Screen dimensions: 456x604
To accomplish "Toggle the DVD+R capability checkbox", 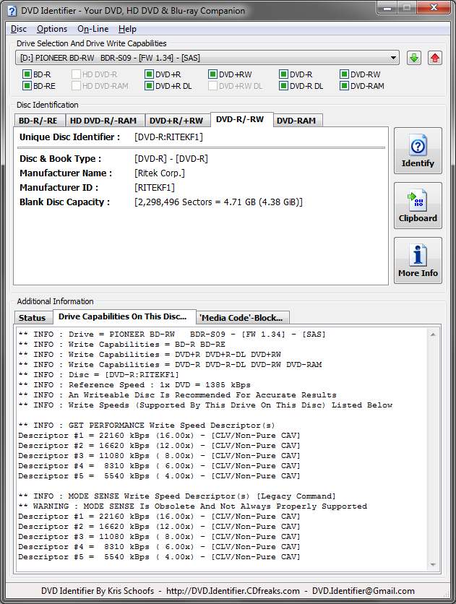I will tap(149, 74).
